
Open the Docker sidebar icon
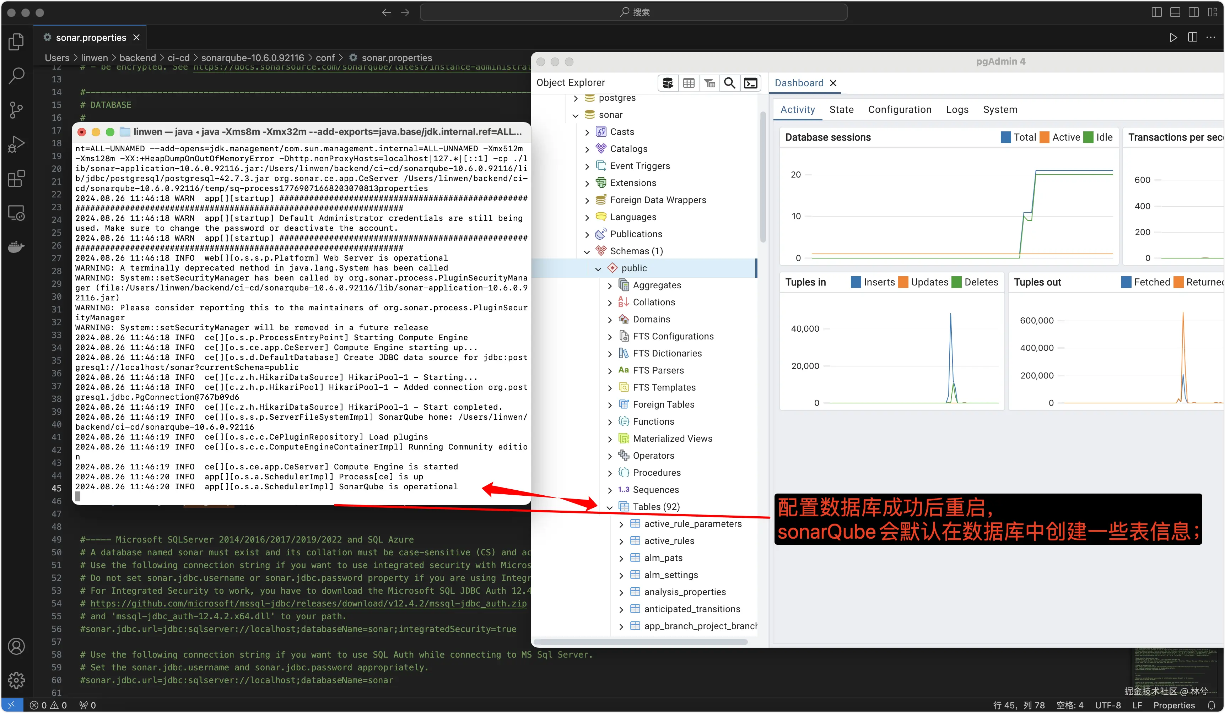pos(16,247)
